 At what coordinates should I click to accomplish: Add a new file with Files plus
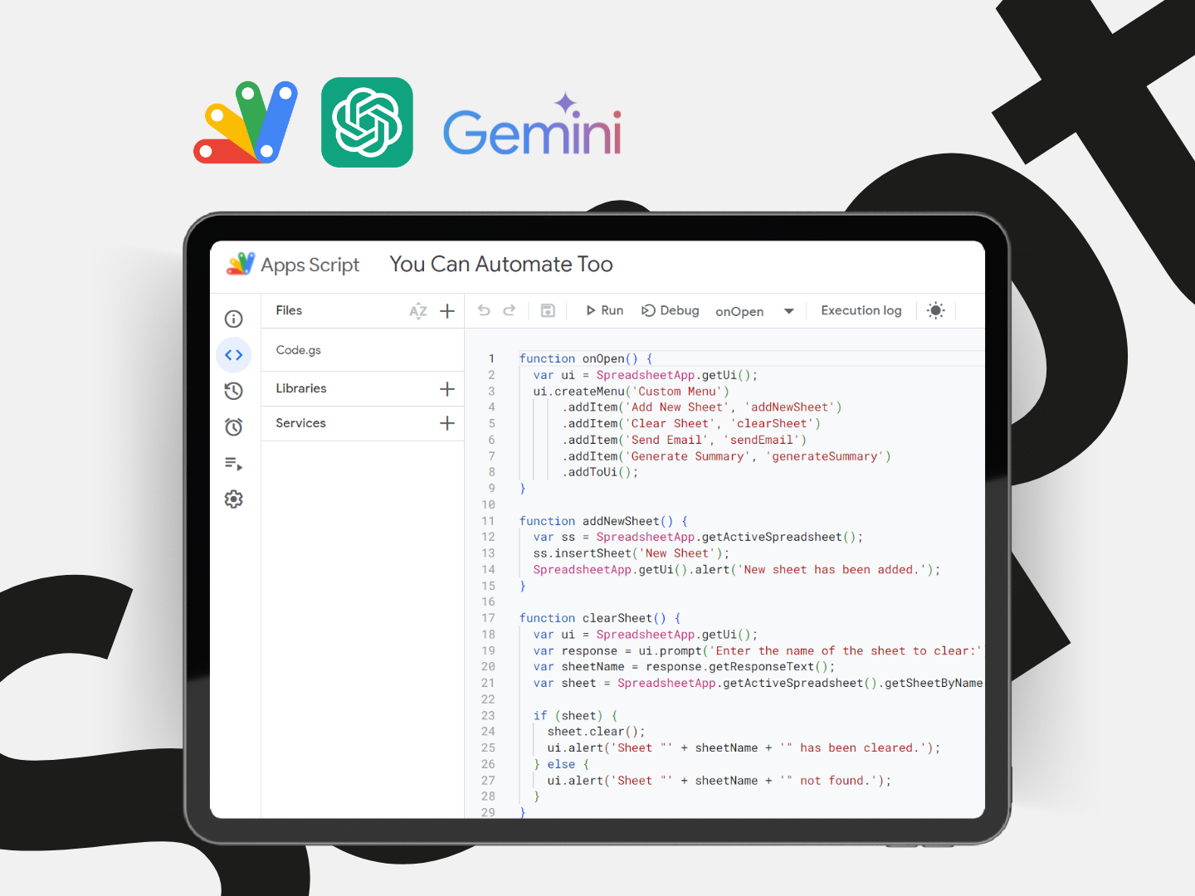click(447, 311)
